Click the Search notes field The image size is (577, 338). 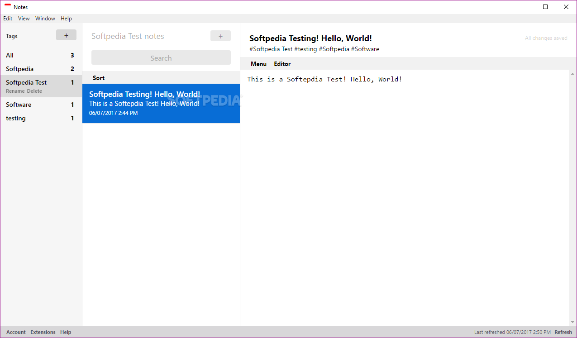tap(161, 58)
